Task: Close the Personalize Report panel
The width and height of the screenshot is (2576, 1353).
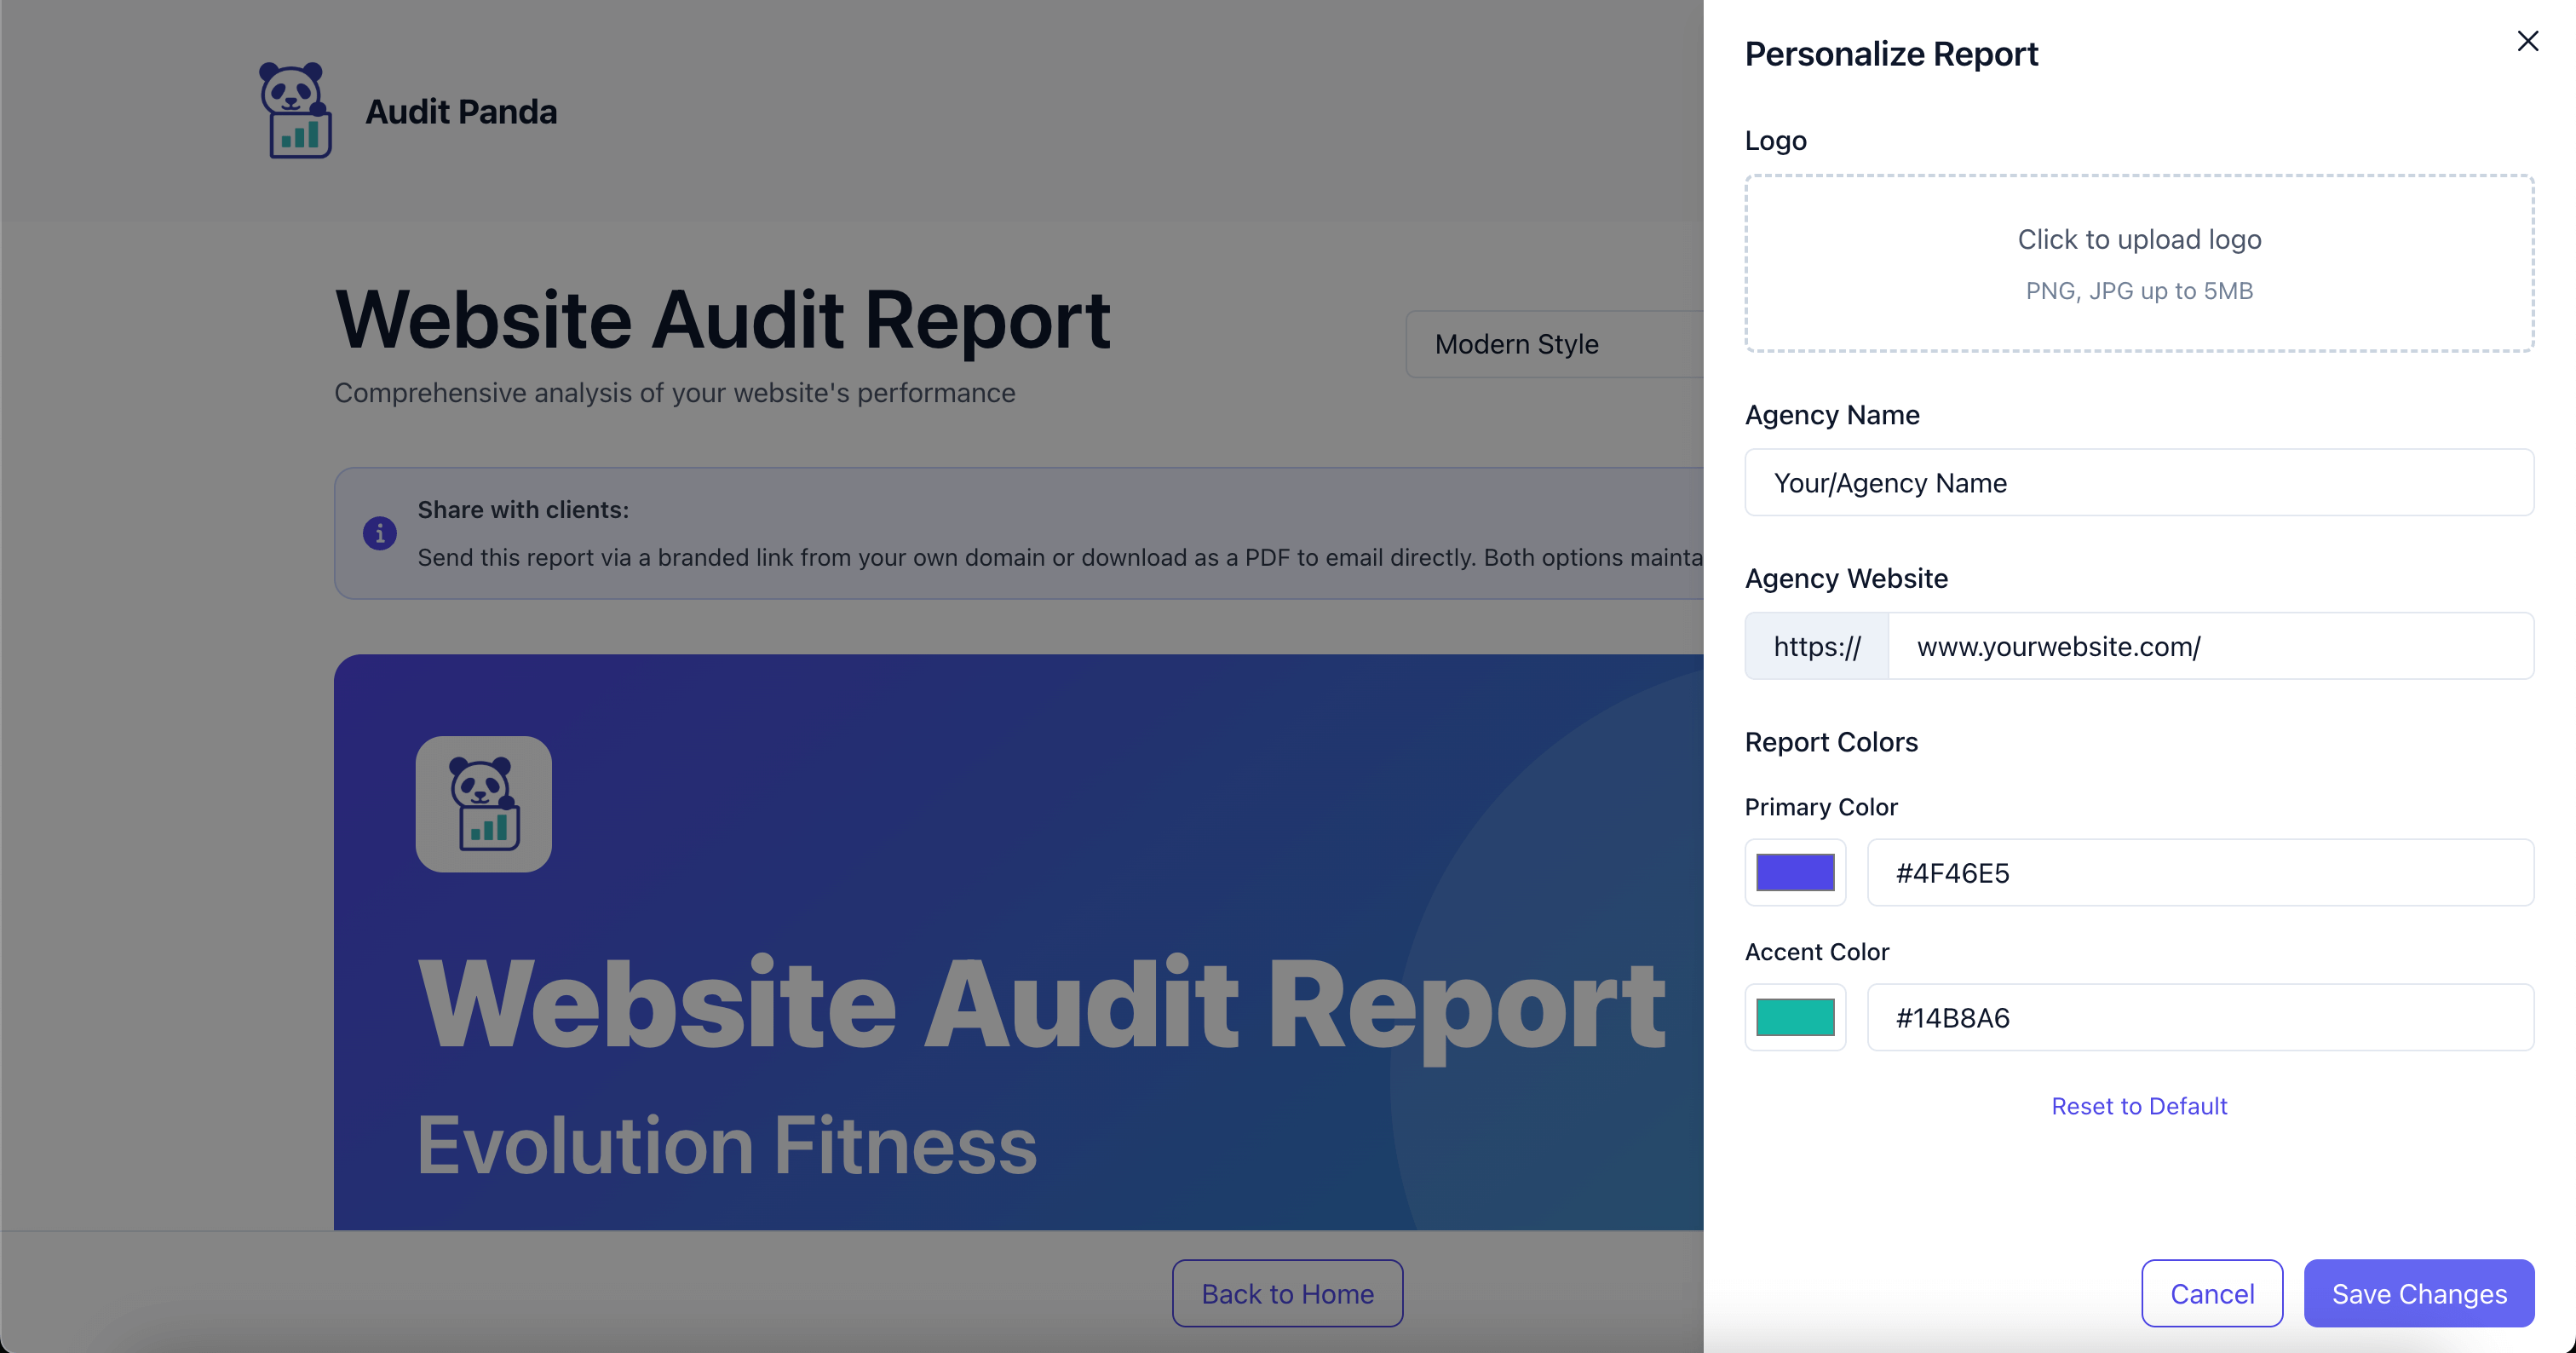Action: (2527, 41)
